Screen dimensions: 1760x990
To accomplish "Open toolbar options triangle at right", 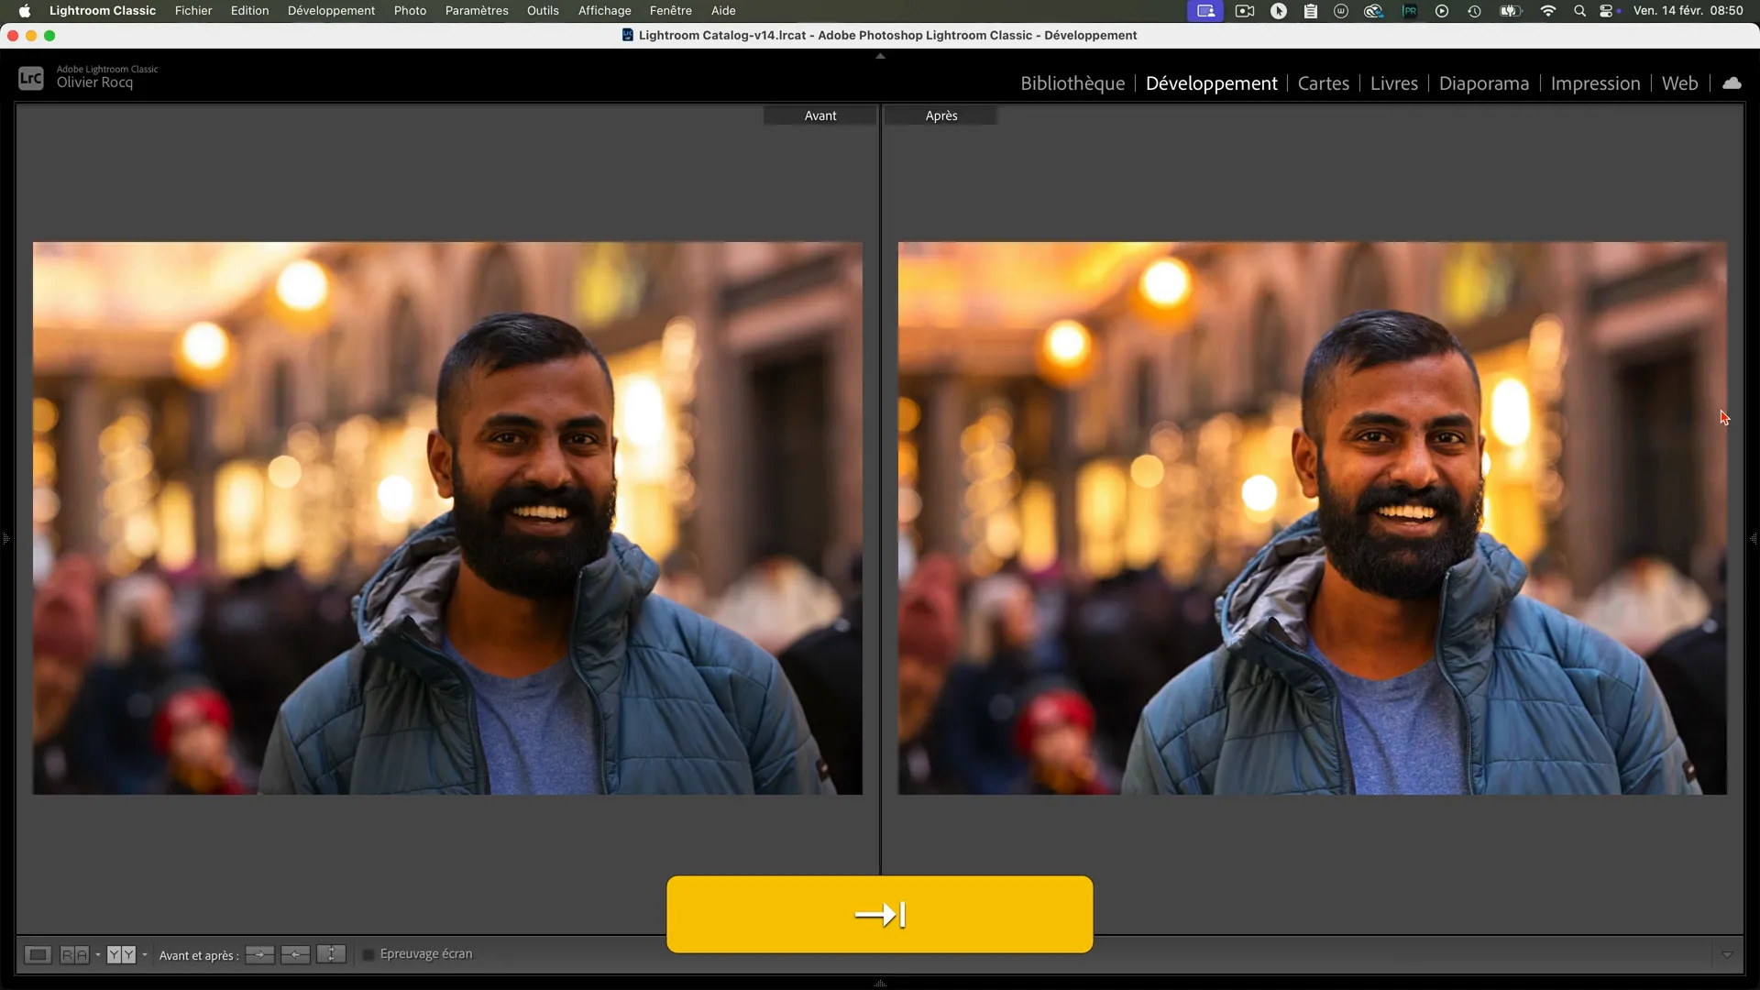I will pyautogui.click(x=1727, y=955).
